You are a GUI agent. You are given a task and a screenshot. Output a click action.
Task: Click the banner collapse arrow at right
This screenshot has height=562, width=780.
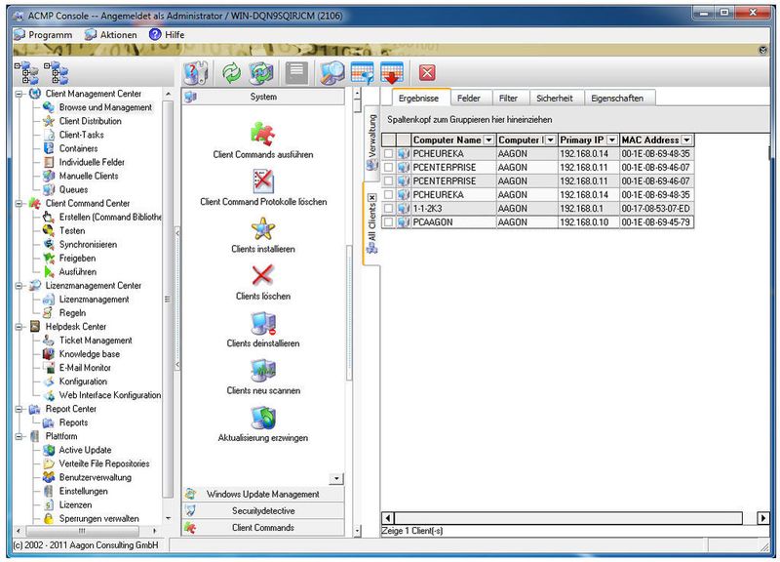pos(763,51)
